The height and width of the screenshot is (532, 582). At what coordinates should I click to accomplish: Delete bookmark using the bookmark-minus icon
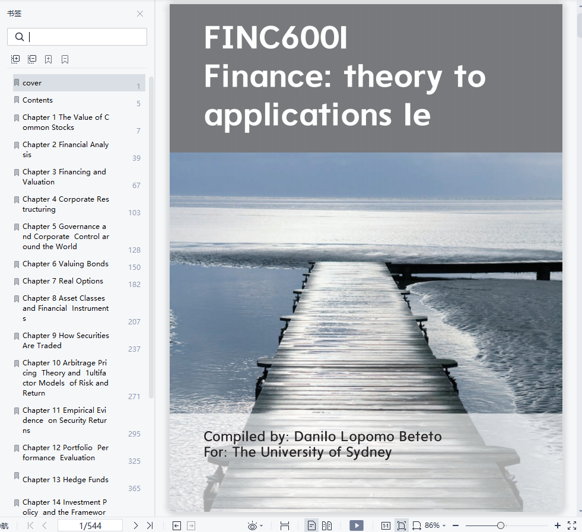coord(65,59)
